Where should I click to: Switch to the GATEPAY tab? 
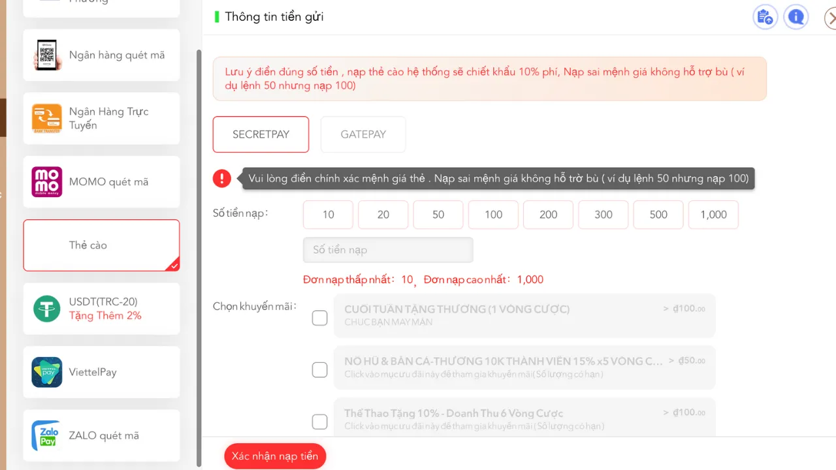click(x=363, y=134)
